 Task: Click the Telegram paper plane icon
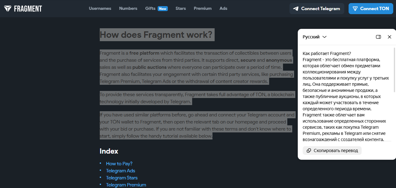point(296,9)
